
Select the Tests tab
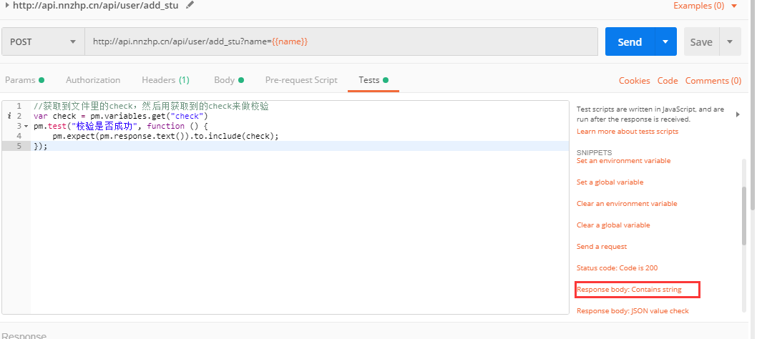click(x=373, y=80)
